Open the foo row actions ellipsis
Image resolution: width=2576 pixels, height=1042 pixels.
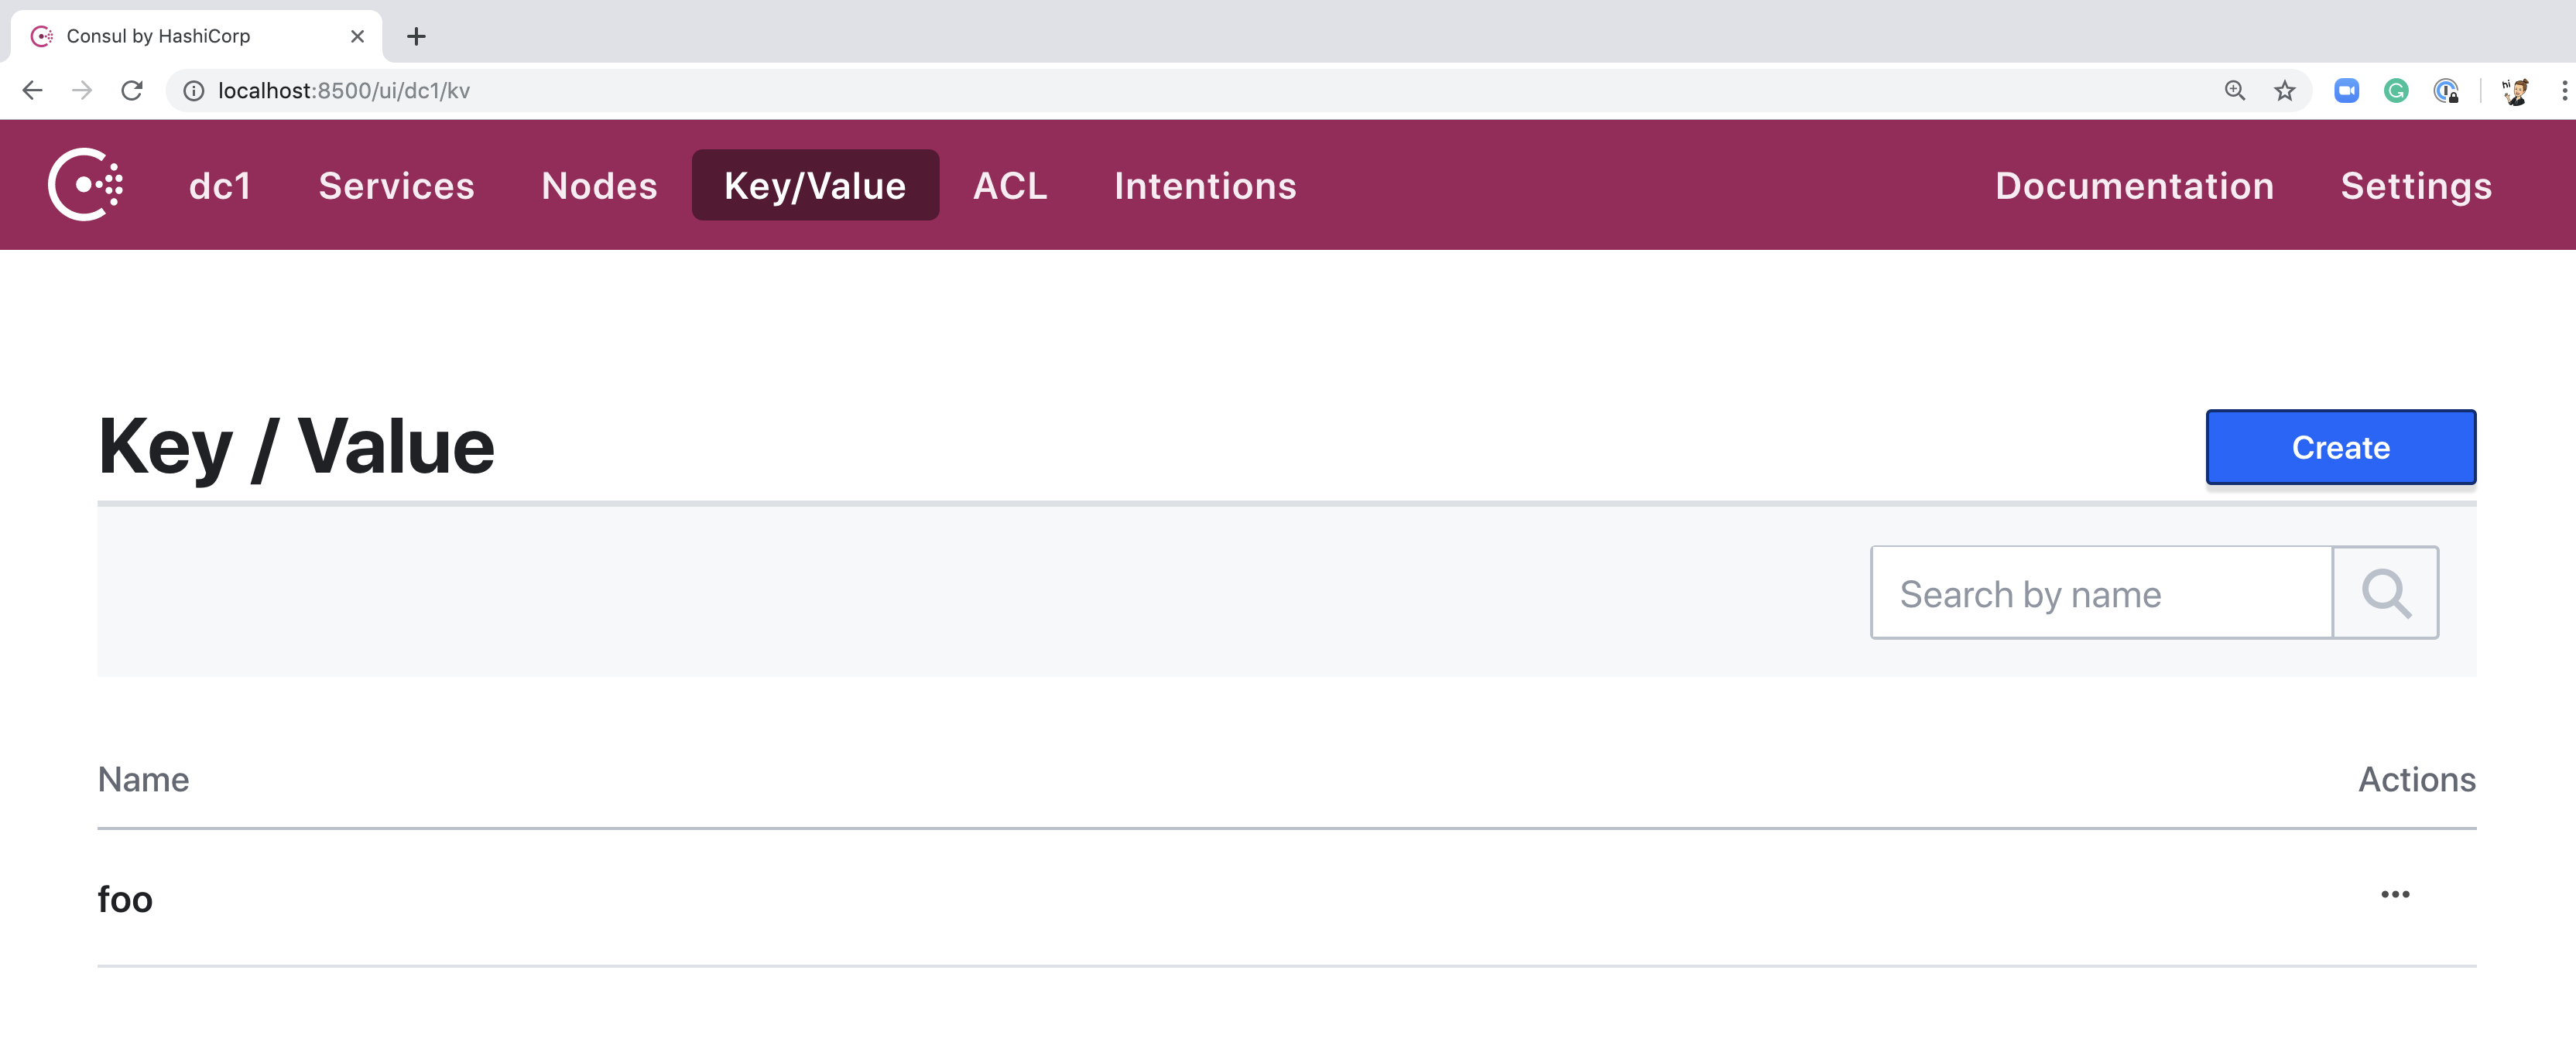2394,894
